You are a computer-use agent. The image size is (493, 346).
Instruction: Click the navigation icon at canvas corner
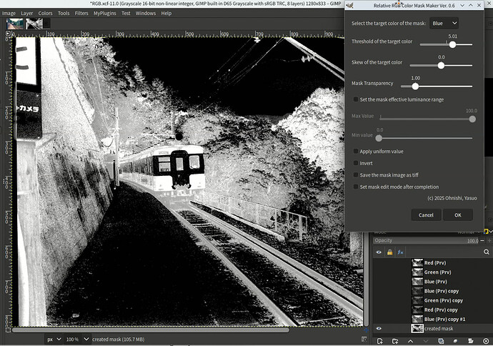(366, 330)
